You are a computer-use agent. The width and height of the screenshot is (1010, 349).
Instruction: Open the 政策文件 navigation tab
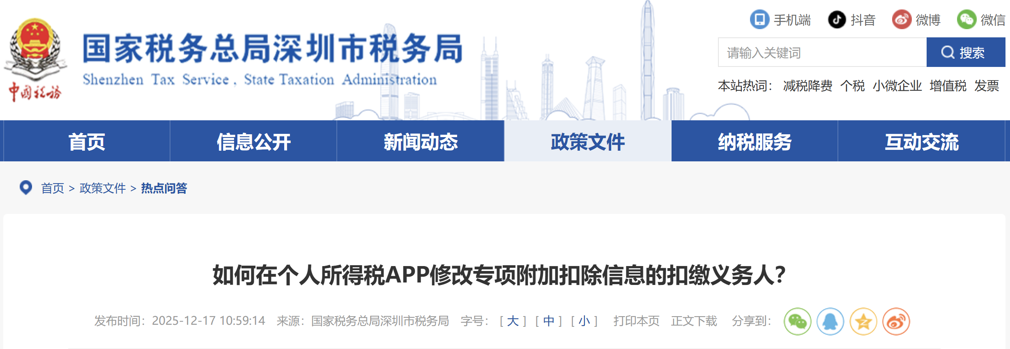(x=588, y=141)
